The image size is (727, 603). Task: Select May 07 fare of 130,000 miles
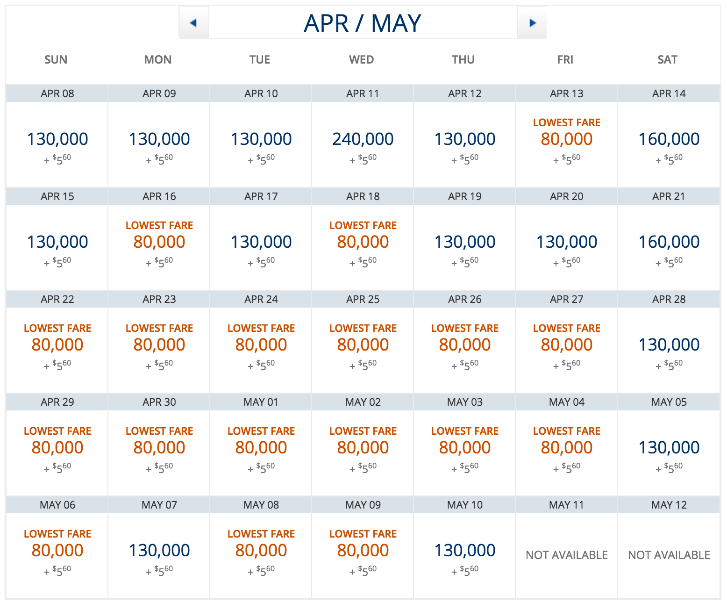point(159,551)
